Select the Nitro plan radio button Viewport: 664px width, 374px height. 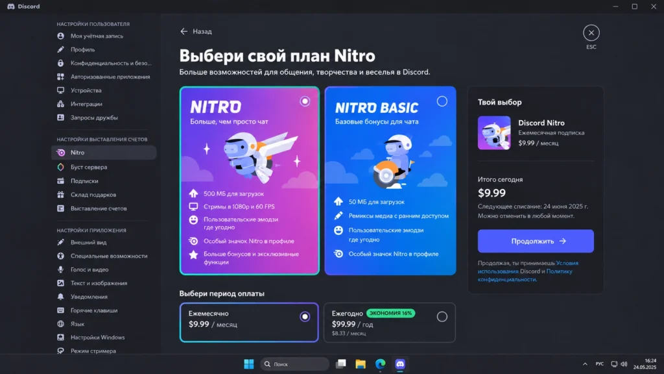click(305, 101)
